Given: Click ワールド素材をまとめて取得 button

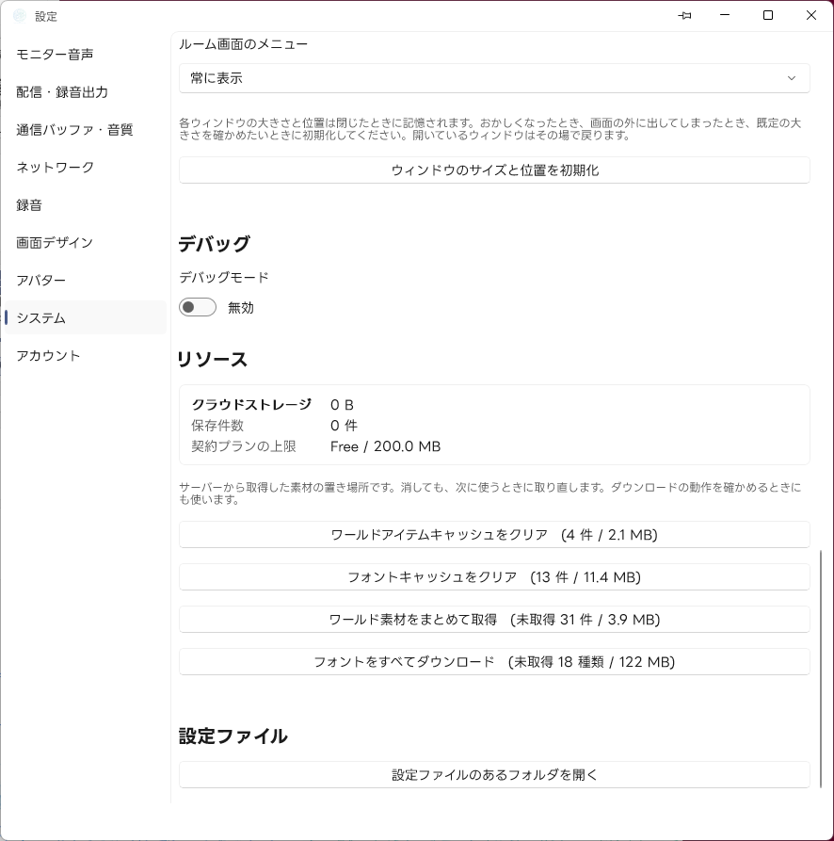Looking at the screenshot, I should pyautogui.click(x=493, y=620).
